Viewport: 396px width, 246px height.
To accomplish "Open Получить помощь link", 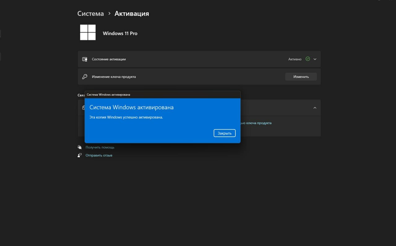I will (100, 147).
